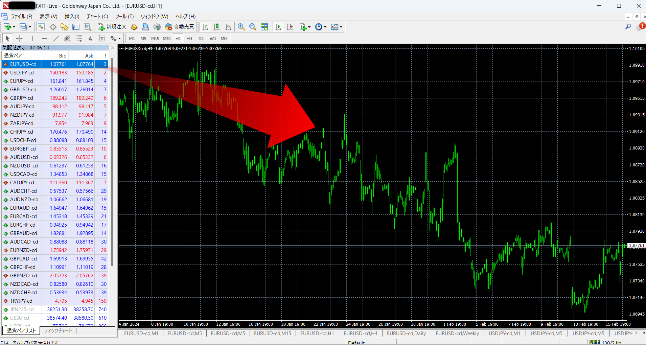
Task: Switch to the EURUSD-cd,Daily chart tab
Action: pos(406,333)
